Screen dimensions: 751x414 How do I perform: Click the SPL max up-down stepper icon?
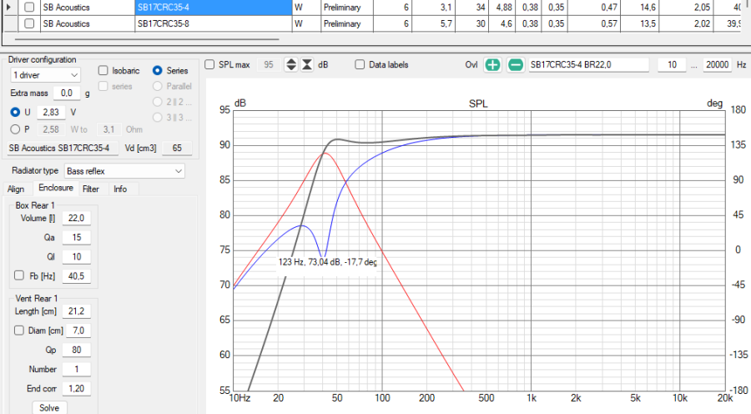click(290, 65)
